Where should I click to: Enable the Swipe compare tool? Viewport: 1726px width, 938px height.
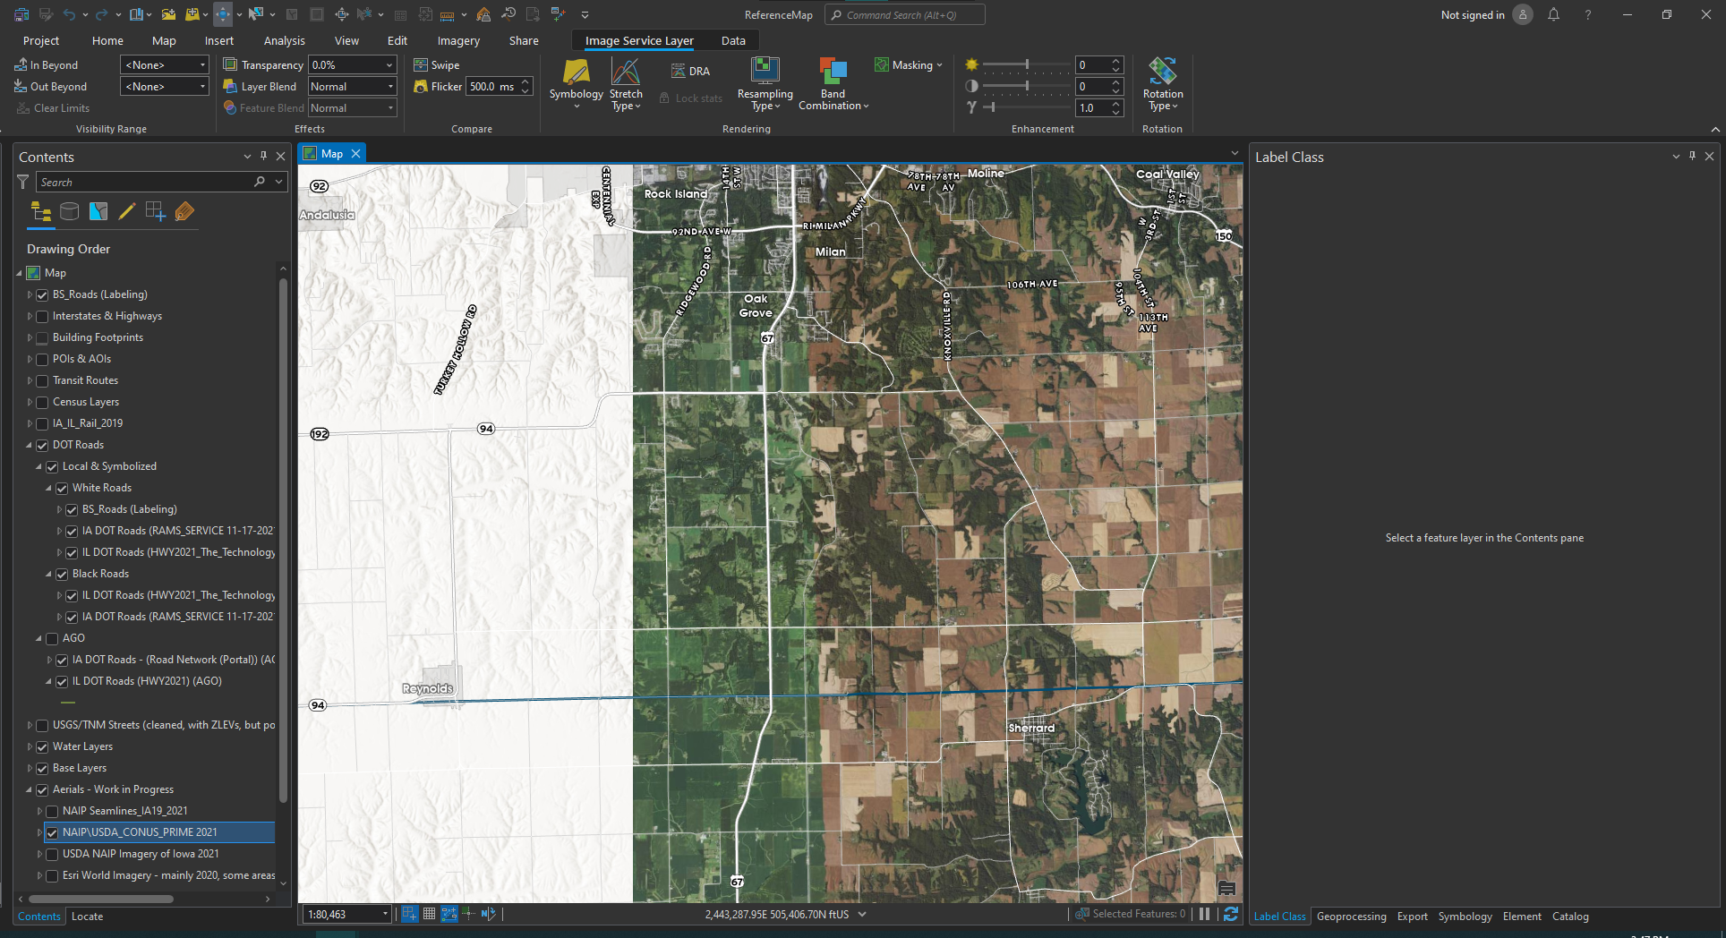click(x=436, y=64)
